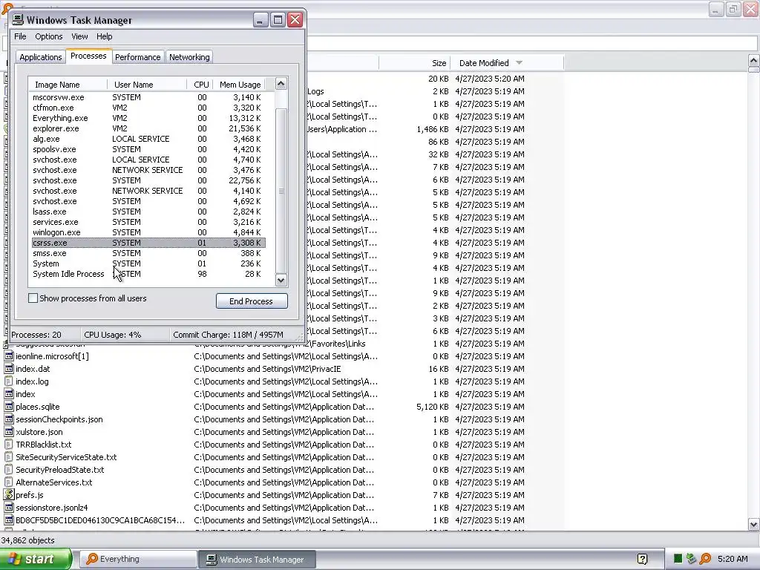Click the places.sqlite file icon
760x570 pixels.
[9, 407]
